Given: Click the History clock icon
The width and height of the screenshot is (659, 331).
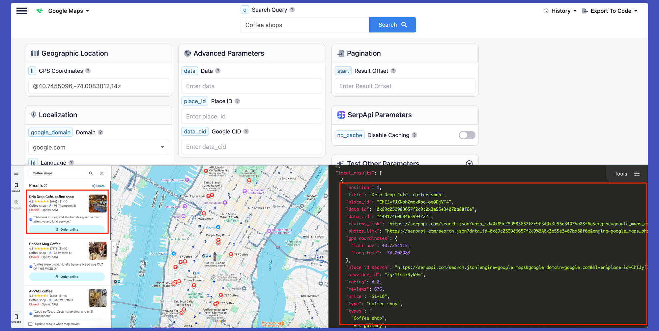Looking at the screenshot, I should coord(546,11).
